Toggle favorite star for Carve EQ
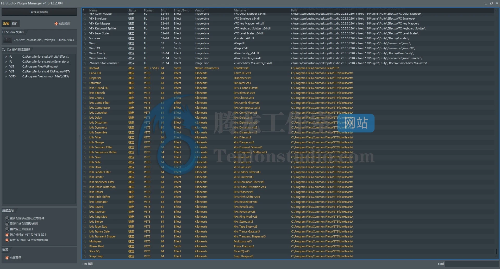The height and width of the screenshot is (269, 500). pos(85,73)
